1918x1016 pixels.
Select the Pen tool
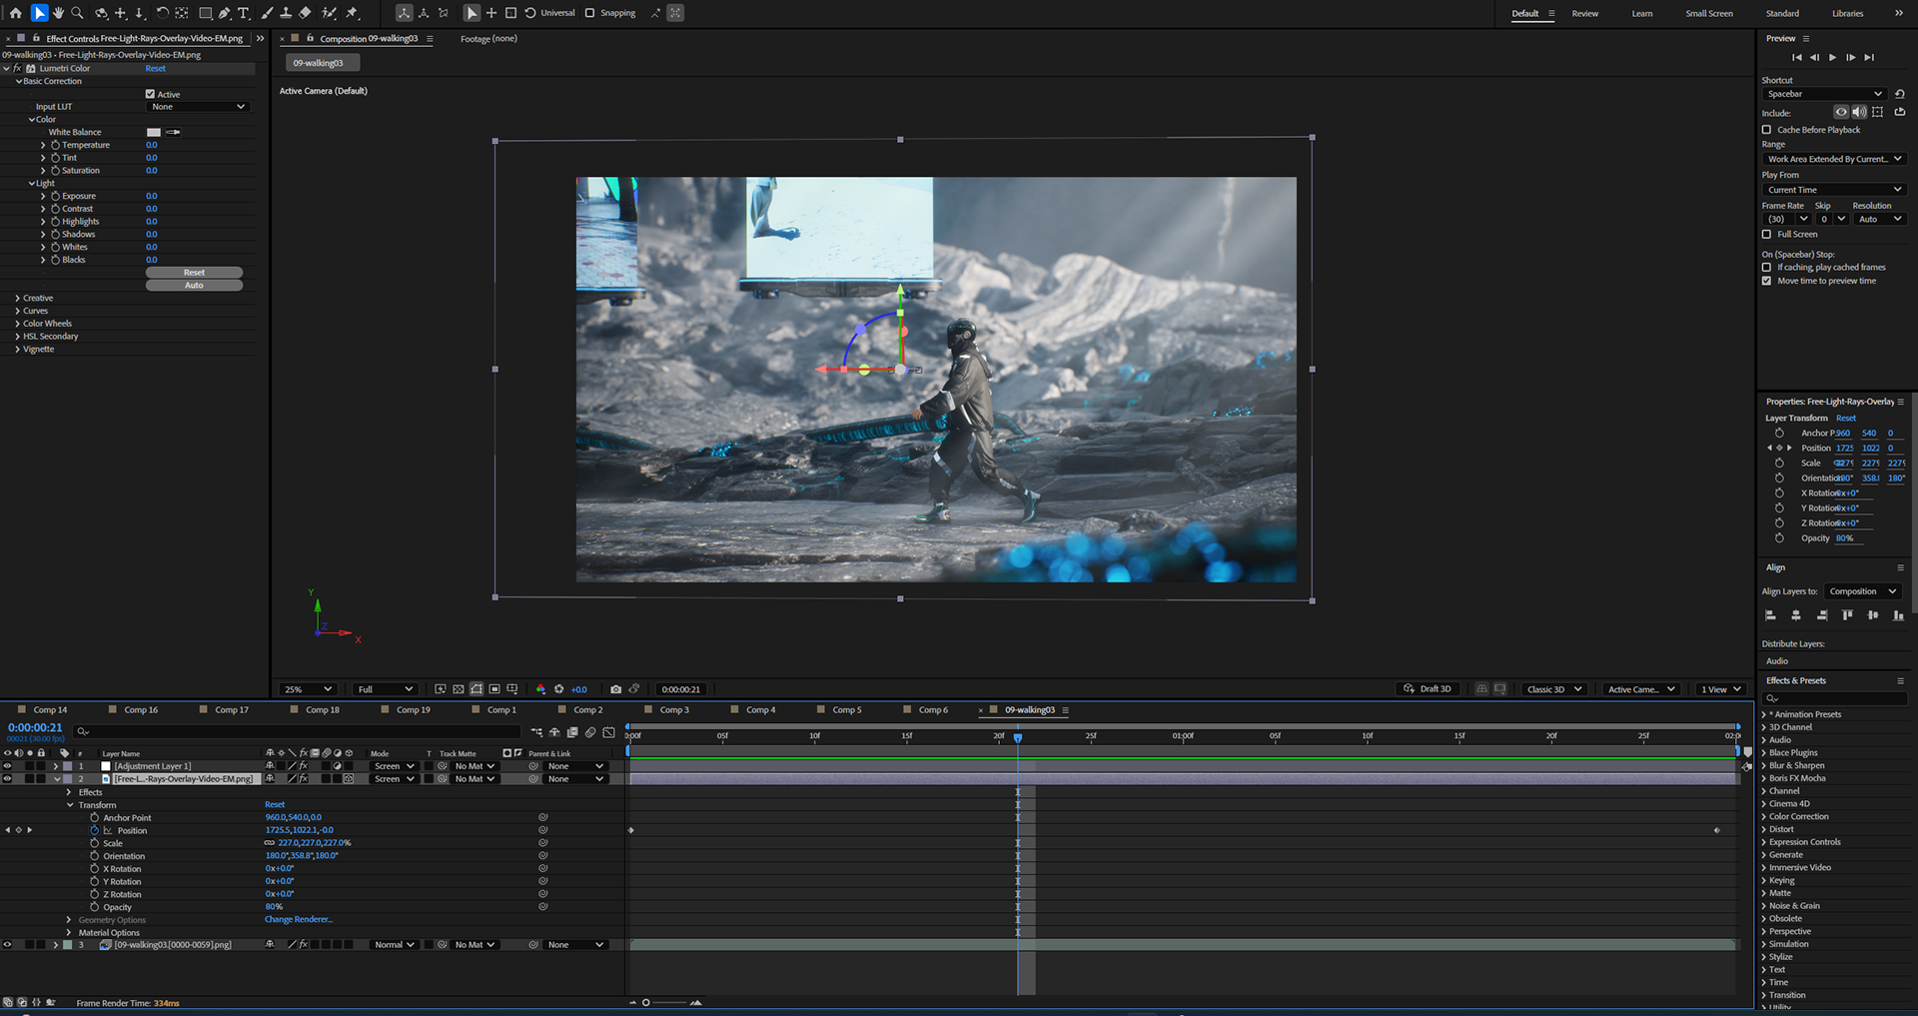(224, 13)
